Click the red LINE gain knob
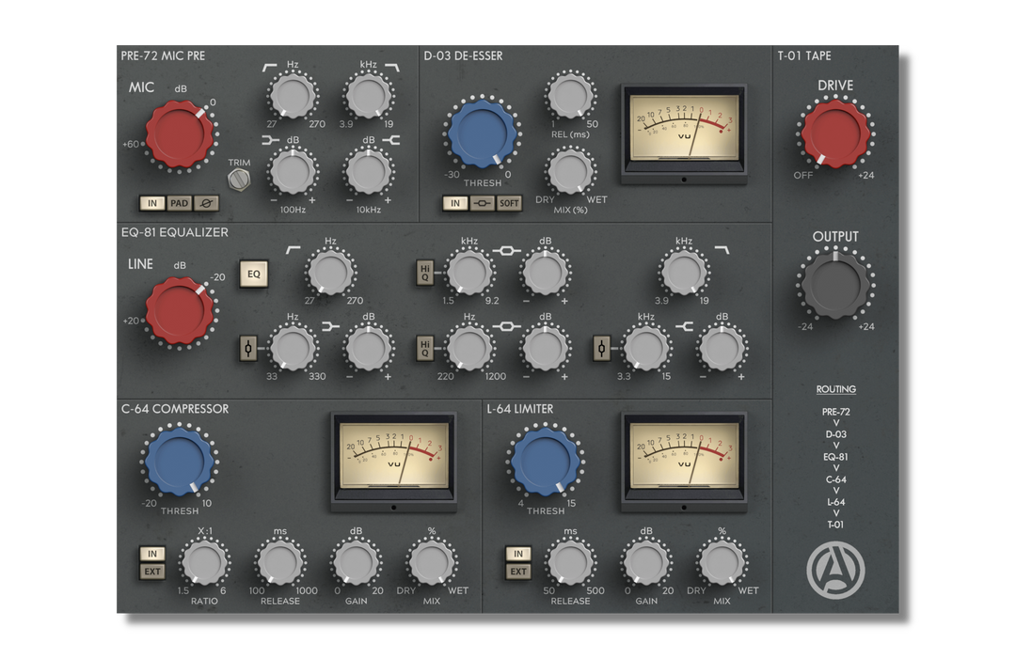 point(180,311)
